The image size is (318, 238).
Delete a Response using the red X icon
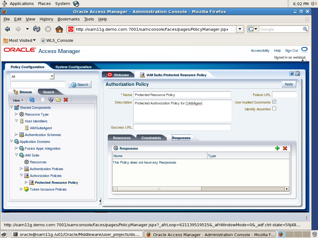[285, 148]
